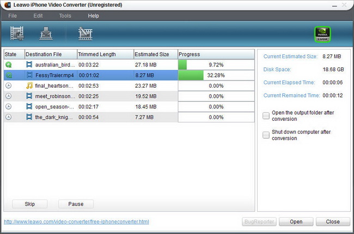The image size is (354, 234).
Task: Open the Tools menu
Action: 65,16
